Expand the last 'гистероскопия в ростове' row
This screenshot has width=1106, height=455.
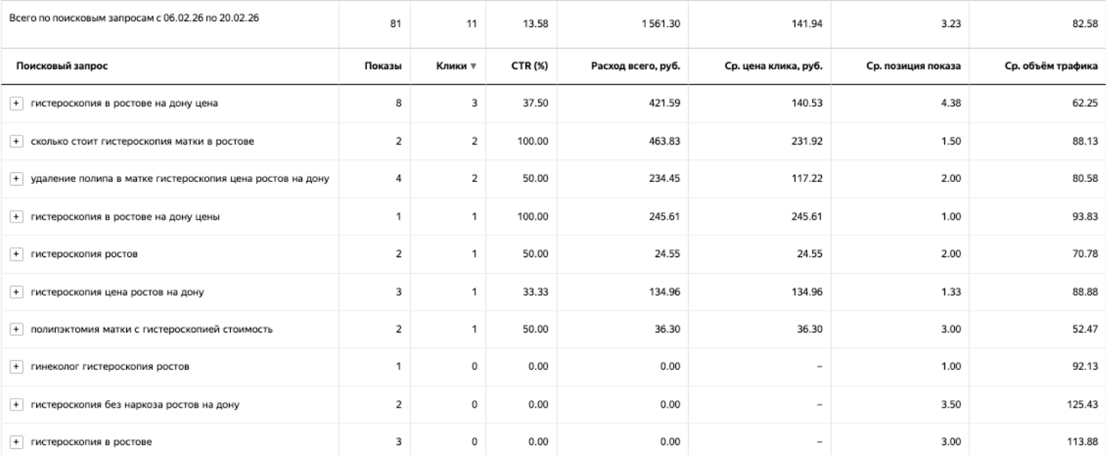15,442
